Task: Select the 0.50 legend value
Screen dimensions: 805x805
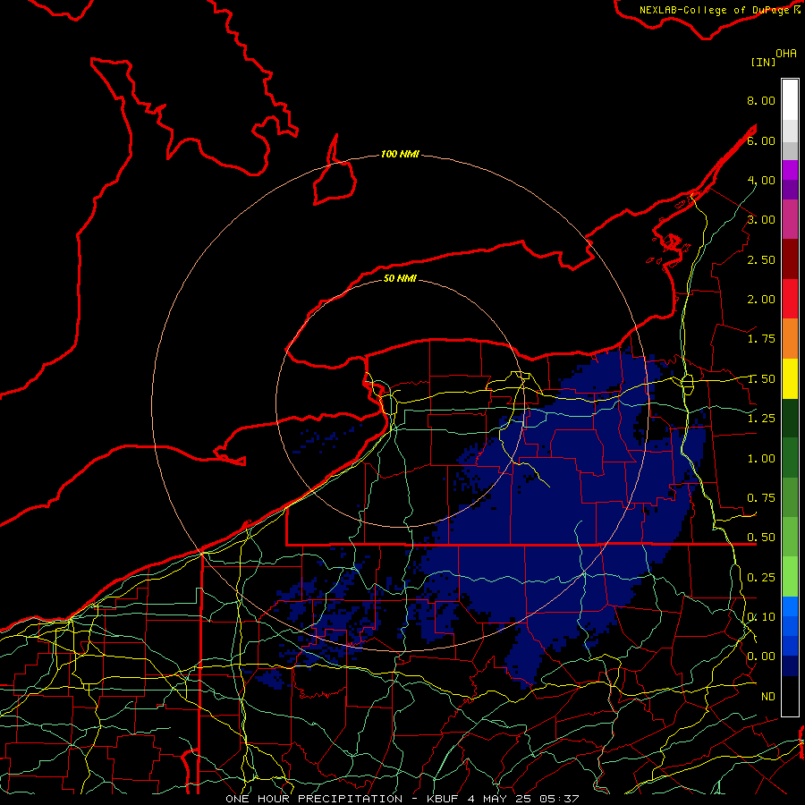Action: coord(761,538)
